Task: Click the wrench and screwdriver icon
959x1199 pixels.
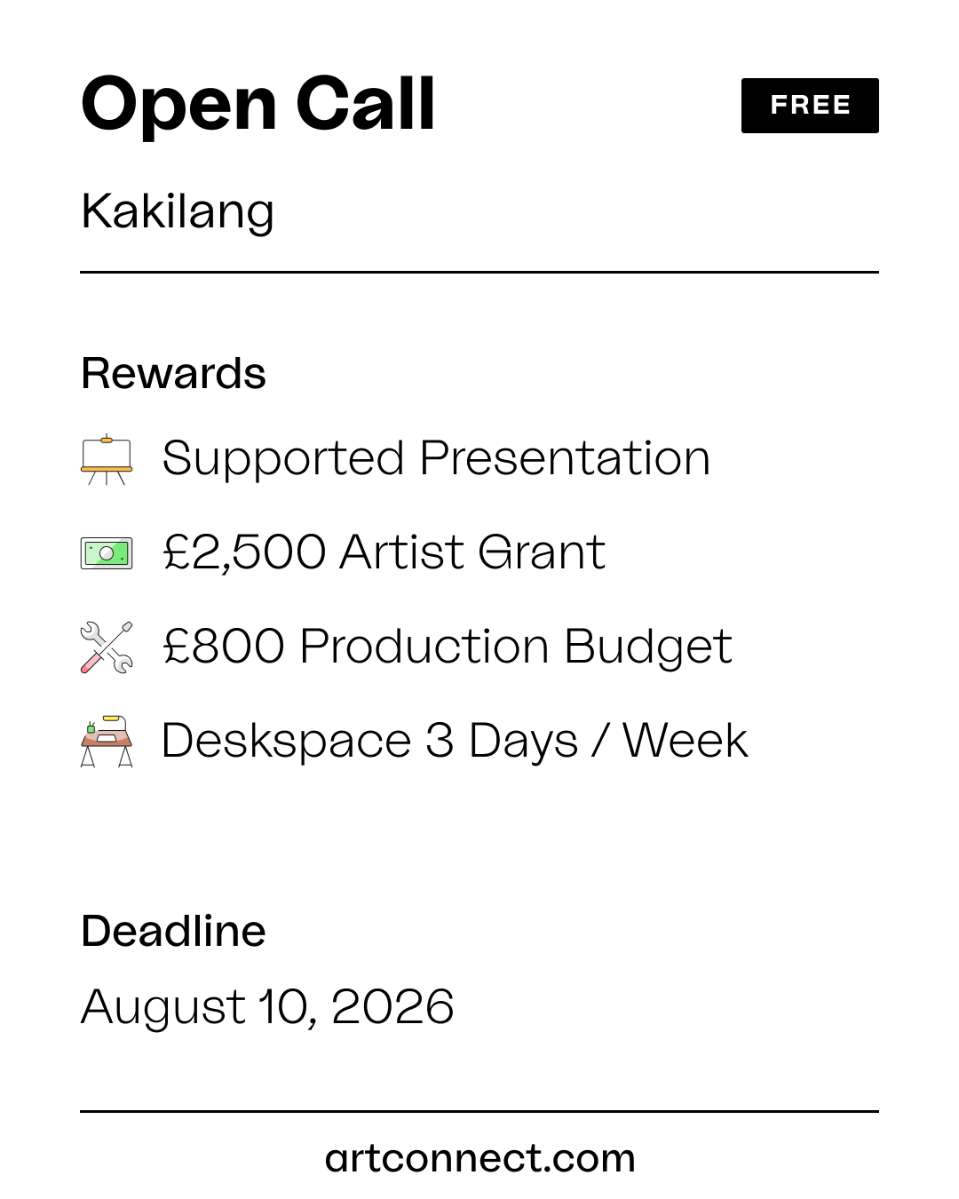Action: click(x=107, y=647)
